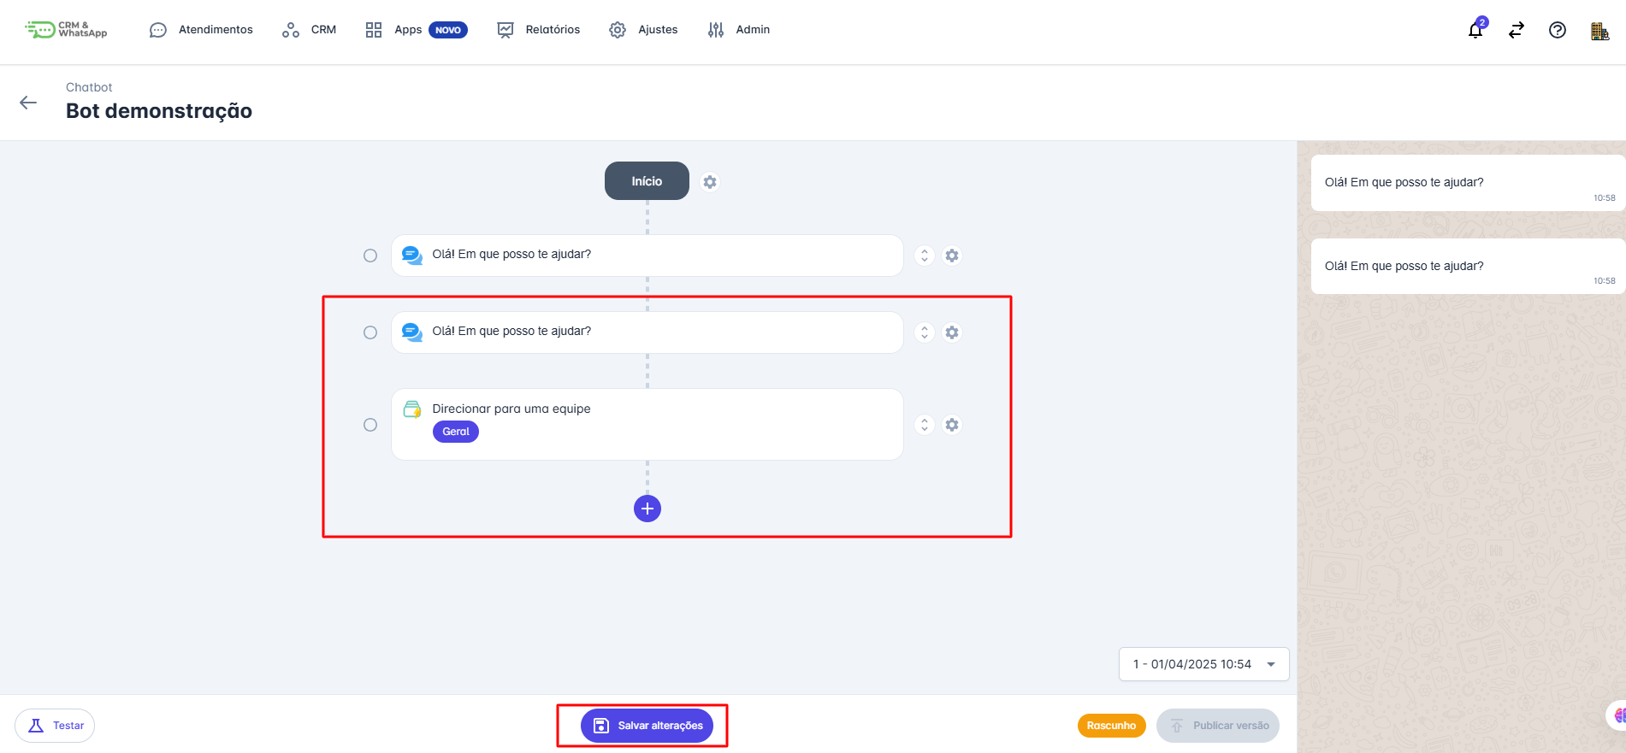This screenshot has width=1626, height=753.
Task: Click the Testar button
Action: pyautogui.click(x=55, y=726)
